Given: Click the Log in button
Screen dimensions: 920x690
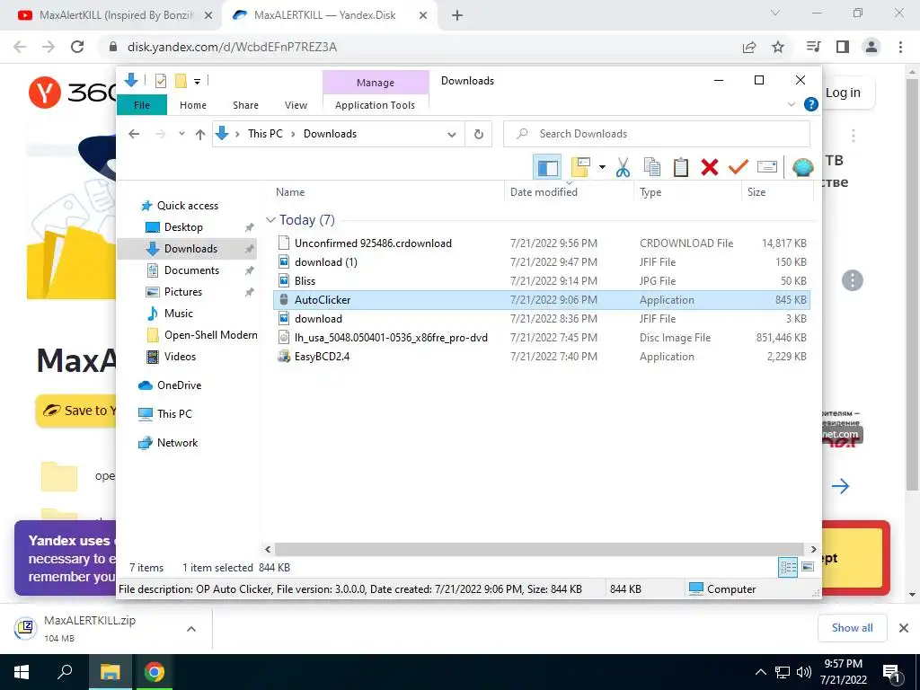Looking at the screenshot, I should coord(843,93).
